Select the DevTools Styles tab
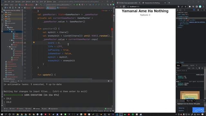Screen dimensions: 206x116 pyautogui.click(x=178, y=65)
